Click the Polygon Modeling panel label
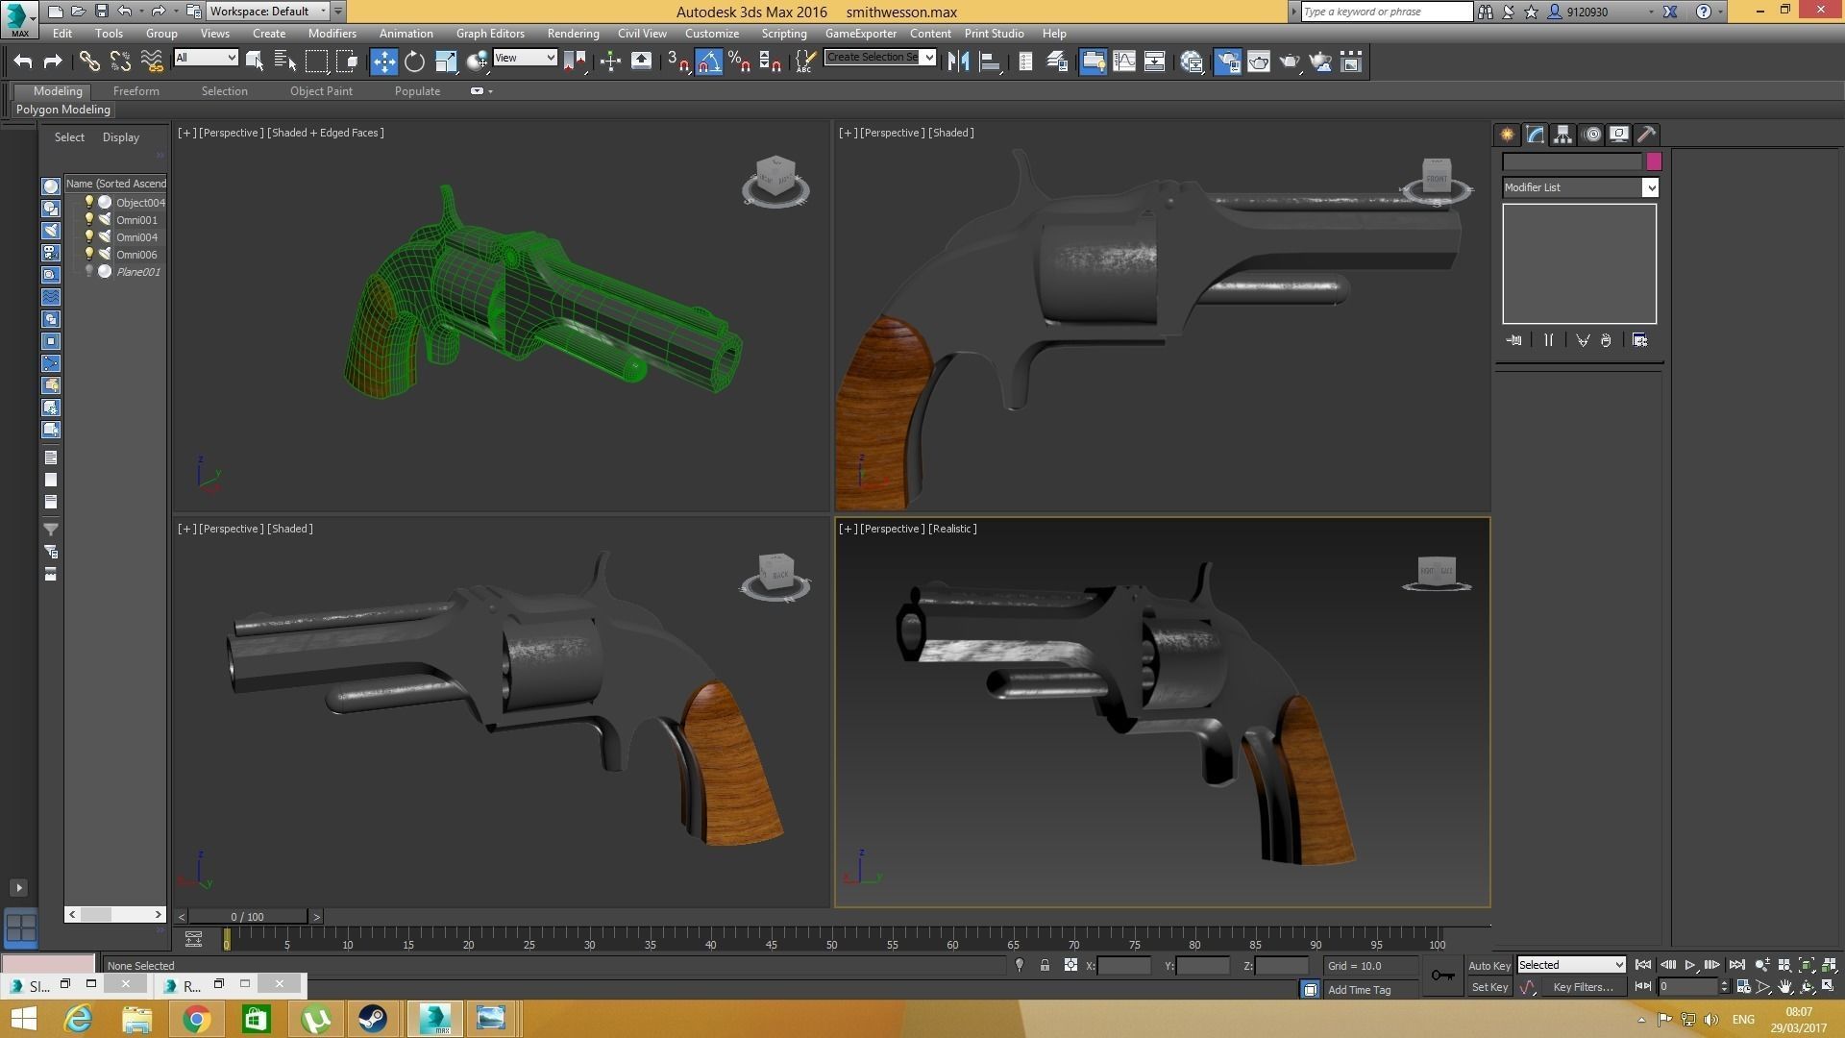 [x=63, y=110]
